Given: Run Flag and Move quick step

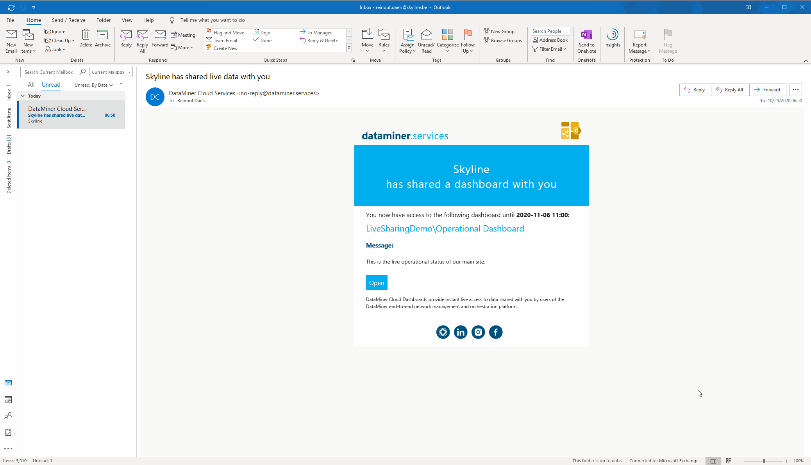Looking at the screenshot, I should click(x=225, y=32).
